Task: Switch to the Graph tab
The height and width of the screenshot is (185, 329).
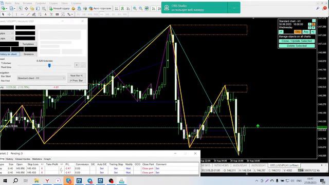Action: [47, 159]
